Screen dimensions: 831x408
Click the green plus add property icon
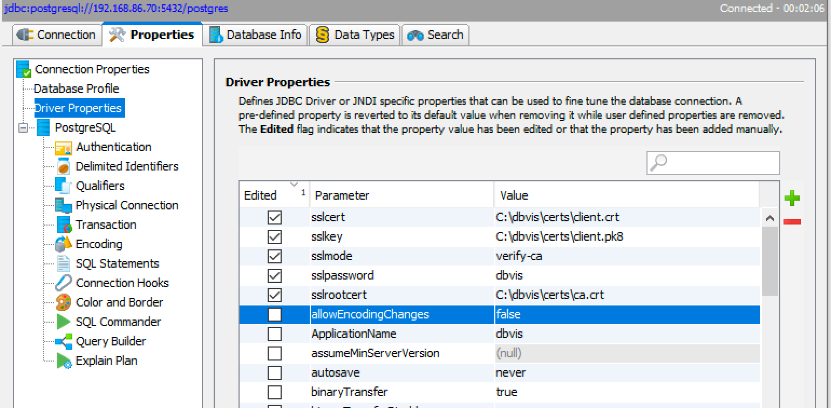792,198
